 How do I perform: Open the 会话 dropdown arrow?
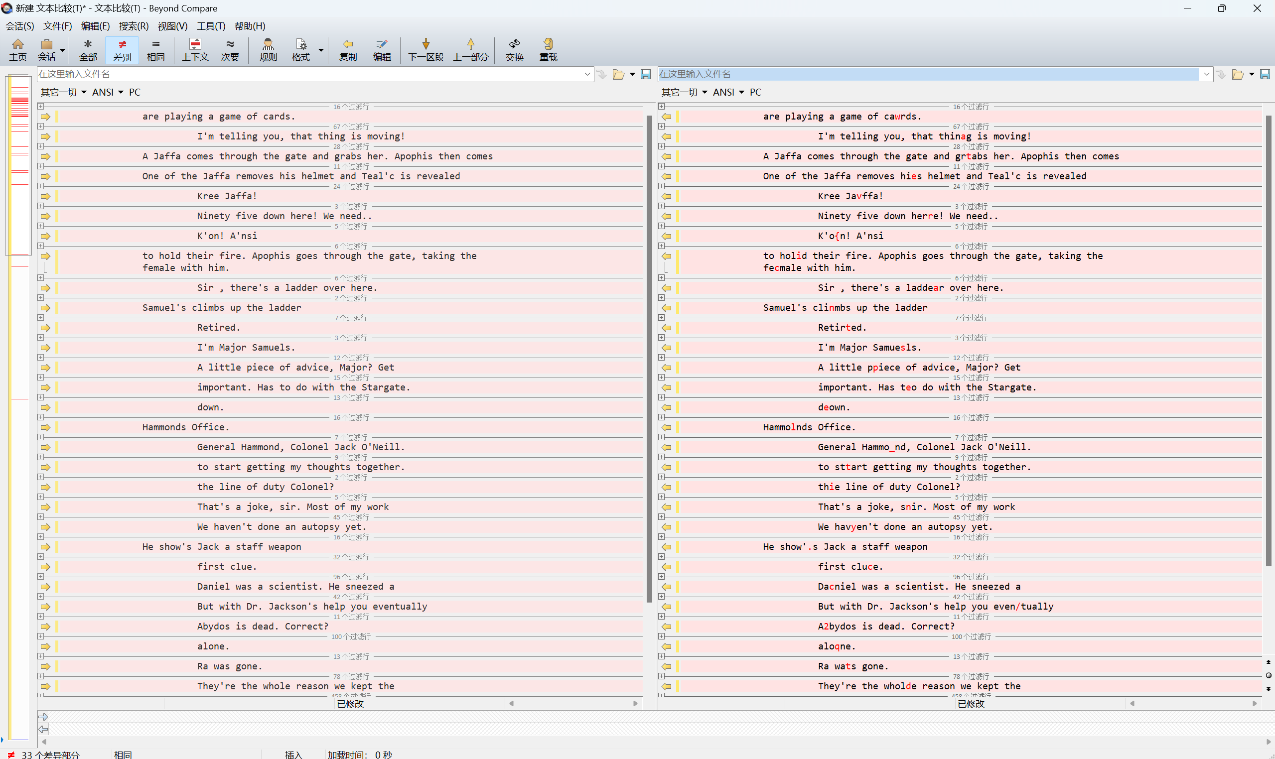tap(62, 50)
